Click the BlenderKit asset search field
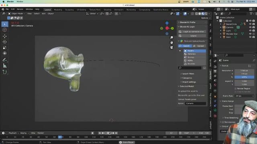The width and height of the screenshot is (257, 144). click(190, 68)
